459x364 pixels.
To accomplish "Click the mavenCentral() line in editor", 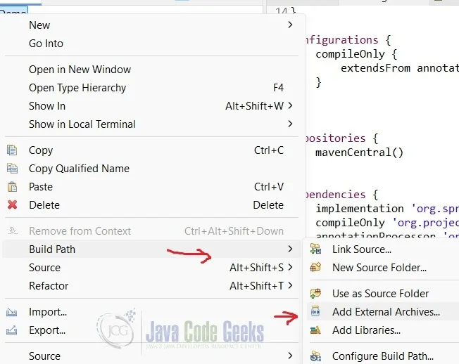I will [x=359, y=152].
